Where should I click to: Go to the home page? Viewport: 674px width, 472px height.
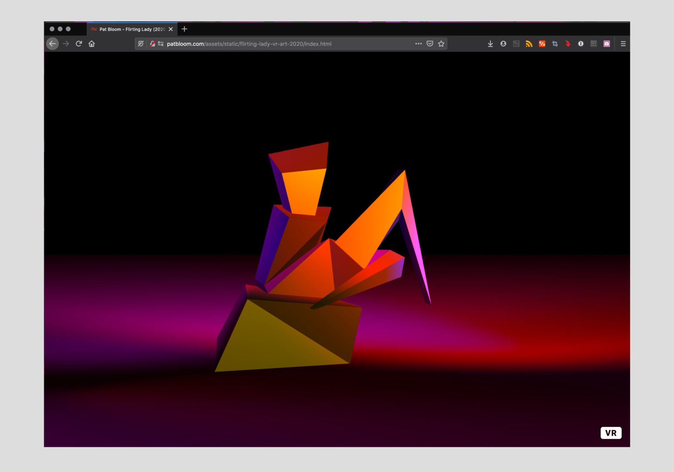tap(92, 44)
